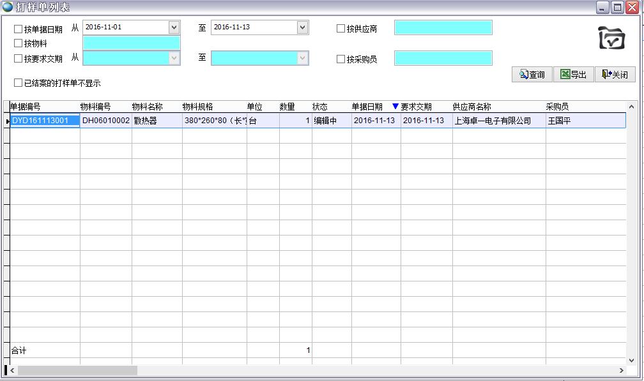
Task: Enable the 按供应商 checkbox
Action: [x=341, y=29]
